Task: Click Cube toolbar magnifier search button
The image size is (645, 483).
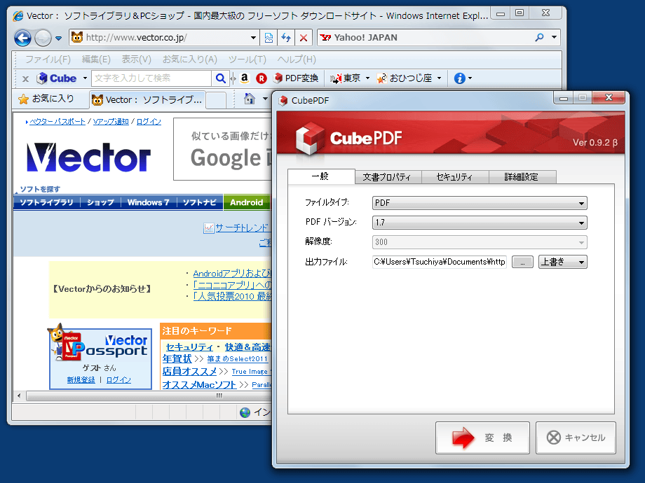Action: pyautogui.click(x=220, y=78)
